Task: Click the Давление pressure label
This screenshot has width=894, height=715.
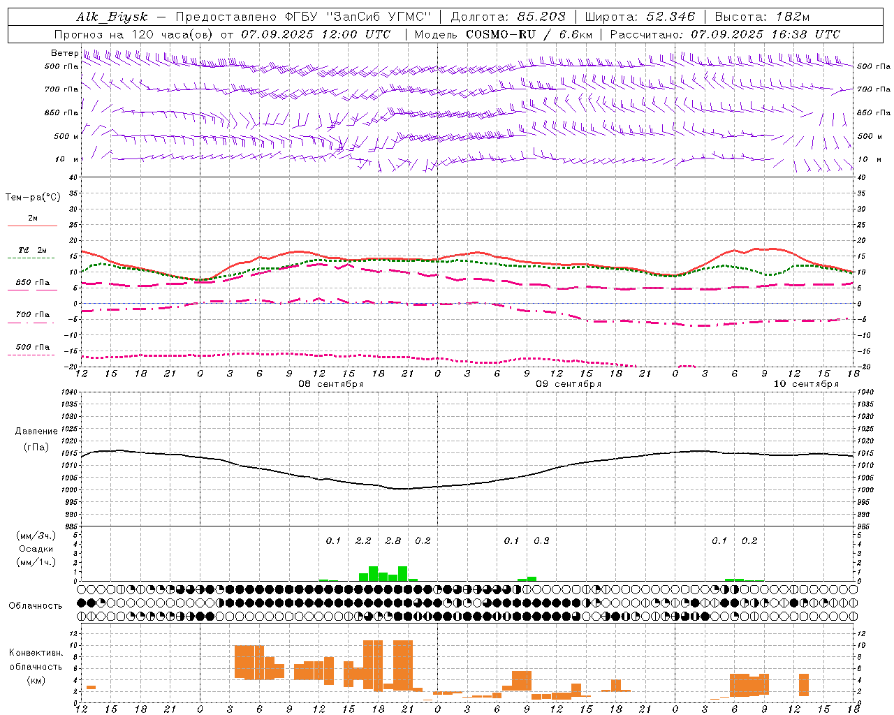Action: (36, 432)
